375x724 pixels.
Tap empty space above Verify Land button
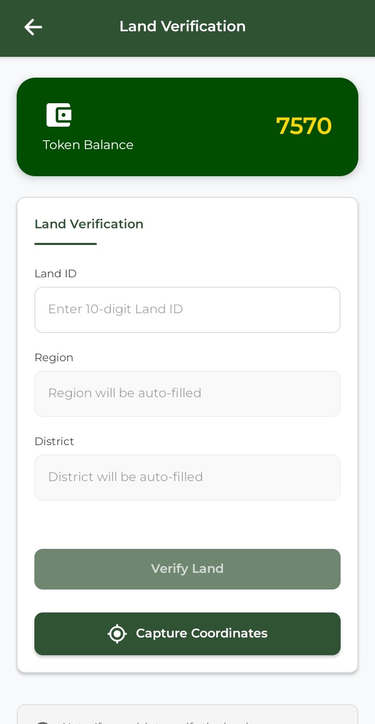(187, 525)
